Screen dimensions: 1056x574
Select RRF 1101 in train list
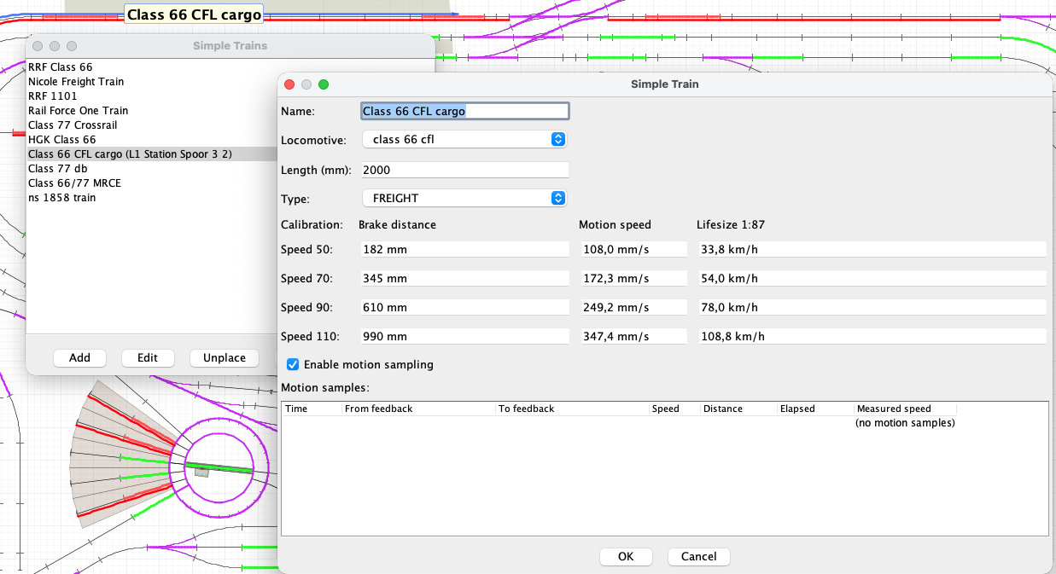point(152,96)
